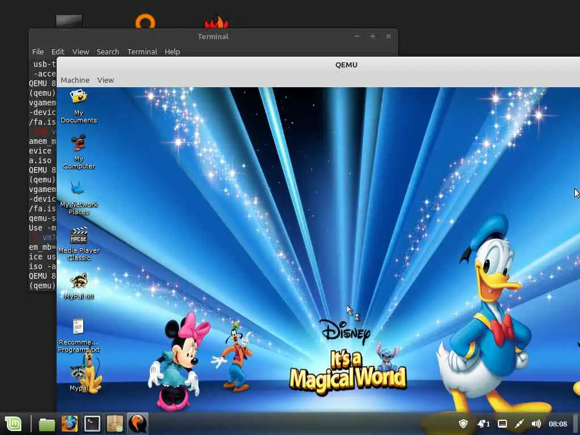Select the orange circle desktop icon behind Terminal
The image size is (580, 435).
click(x=145, y=21)
